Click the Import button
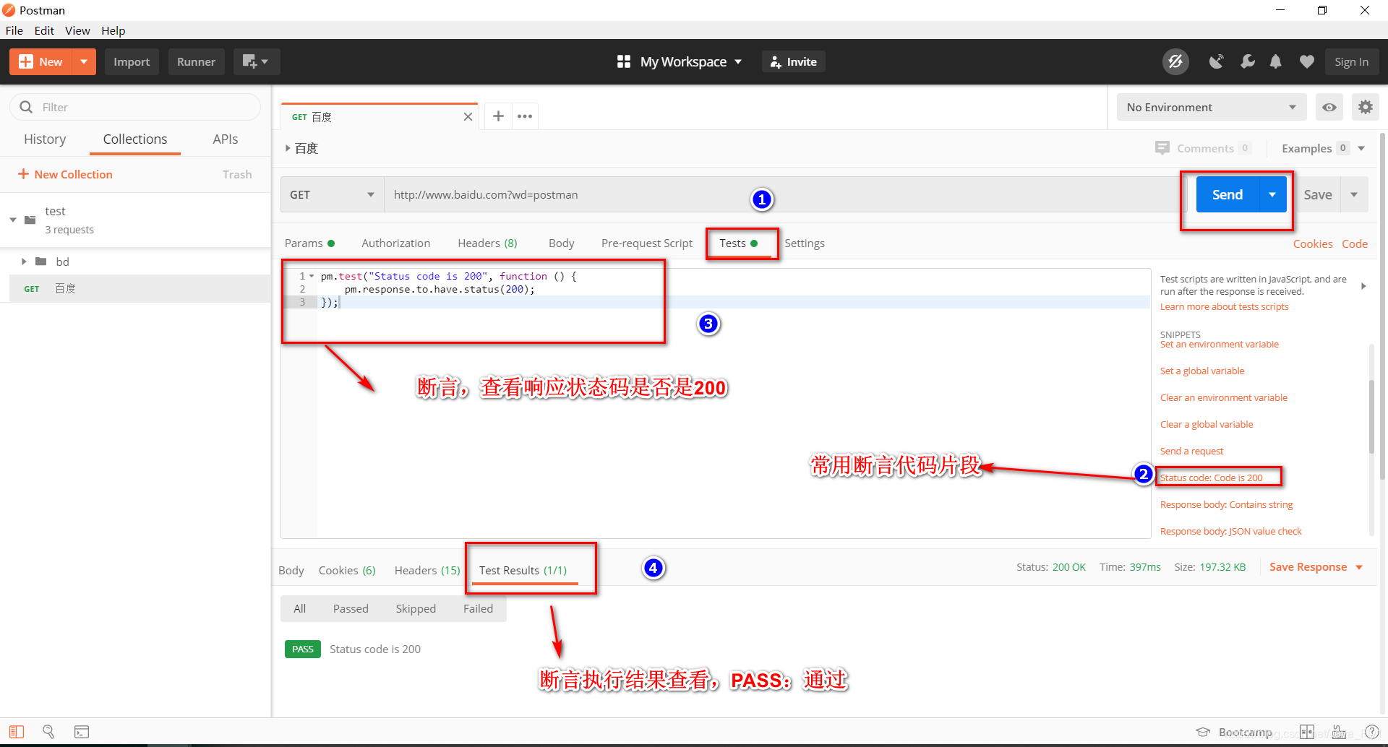 [132, 62]
